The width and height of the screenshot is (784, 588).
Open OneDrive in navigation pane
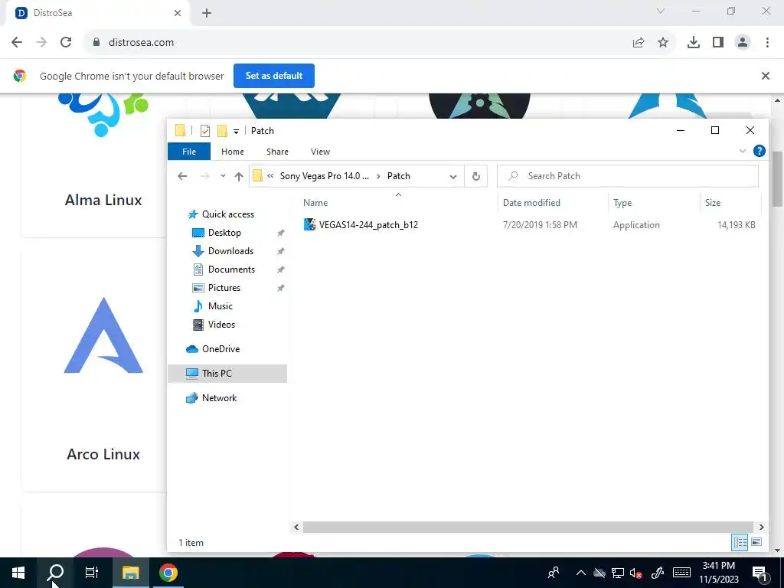[x=220, y=349]
